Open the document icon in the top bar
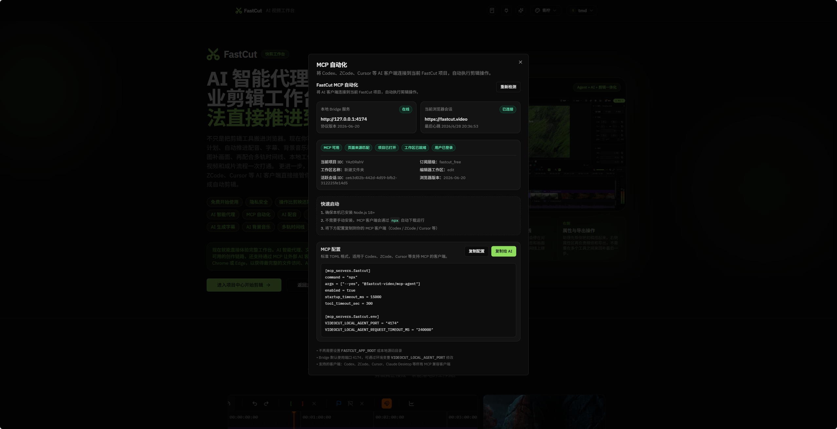This screenshot has width=837, height=429. click(492, 10)
